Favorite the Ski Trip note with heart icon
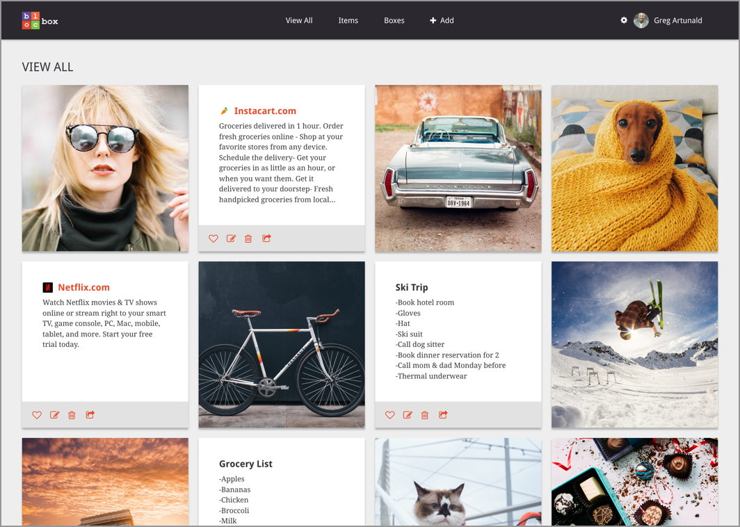This screenshot has width=740, height=527. pyautogui.click(x=389, y=414)
